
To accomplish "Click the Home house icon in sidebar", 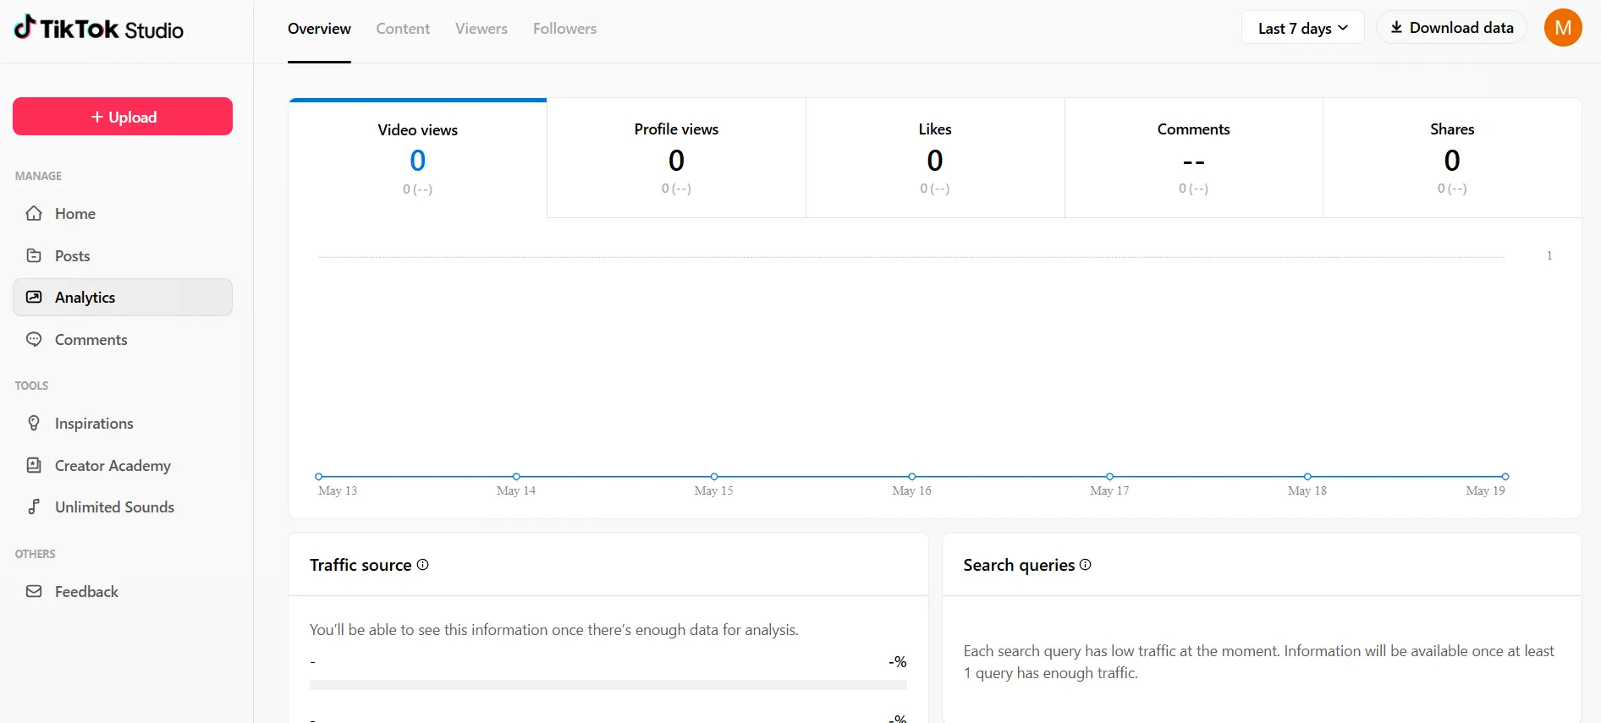I will 34,213.
